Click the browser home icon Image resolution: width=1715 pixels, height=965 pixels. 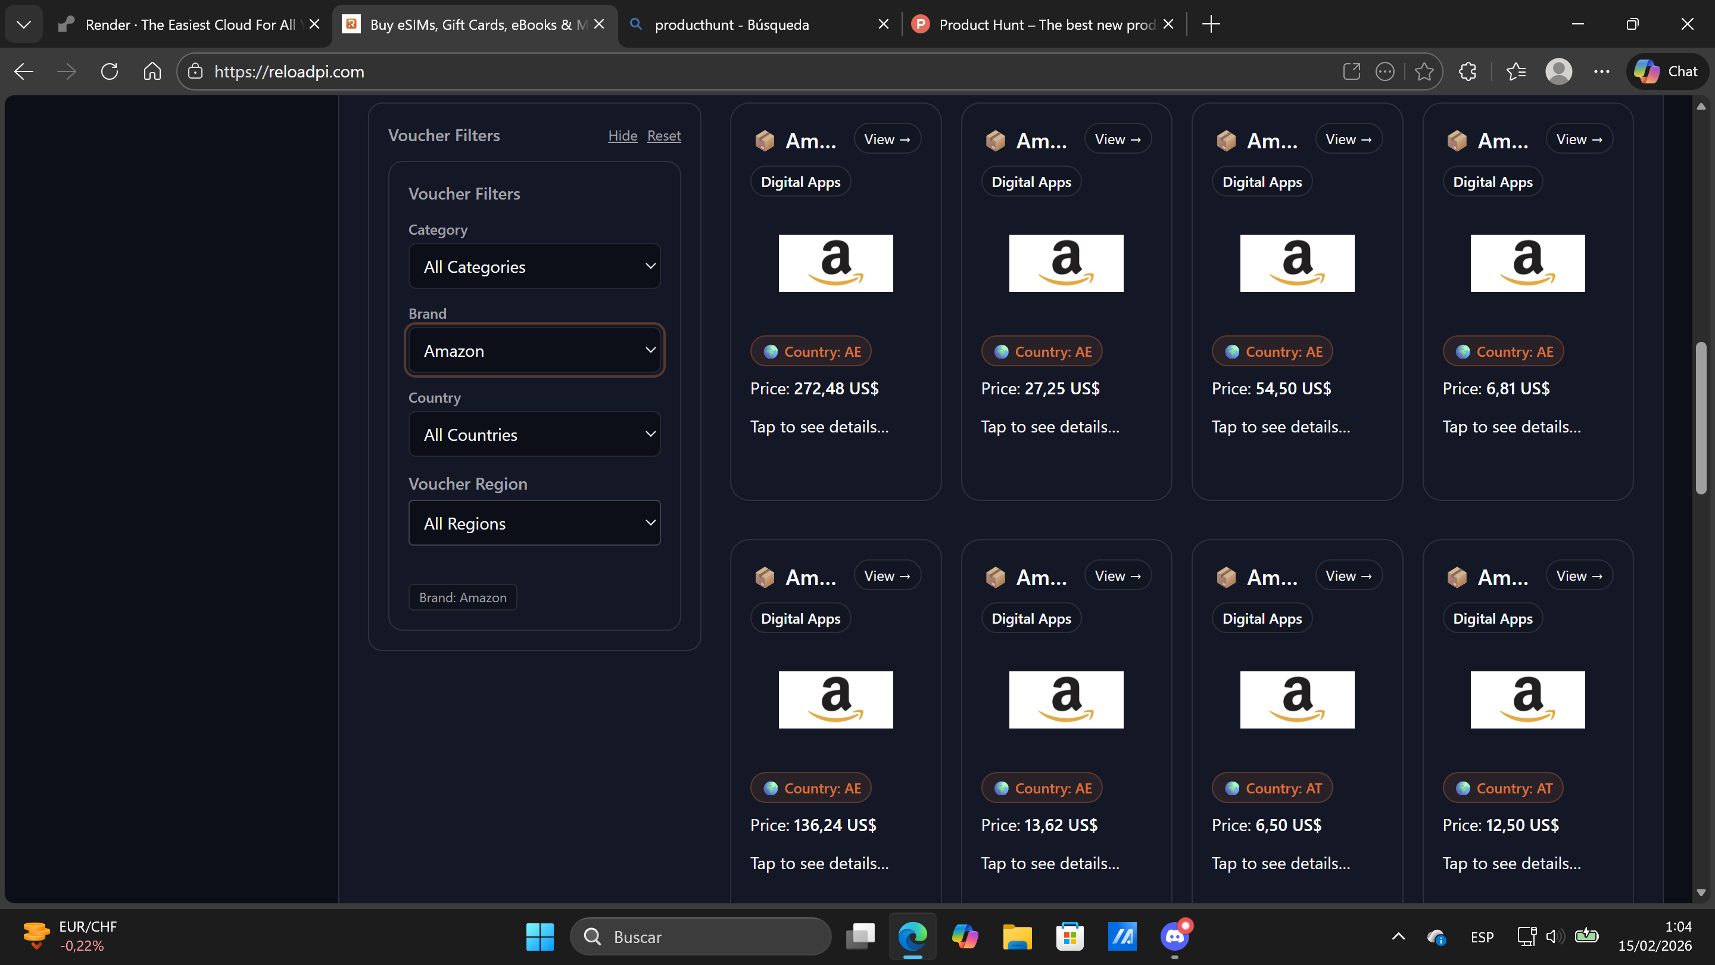152,71
